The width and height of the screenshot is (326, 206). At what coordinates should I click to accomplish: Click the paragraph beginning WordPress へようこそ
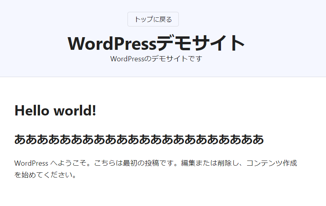[156, 163]
